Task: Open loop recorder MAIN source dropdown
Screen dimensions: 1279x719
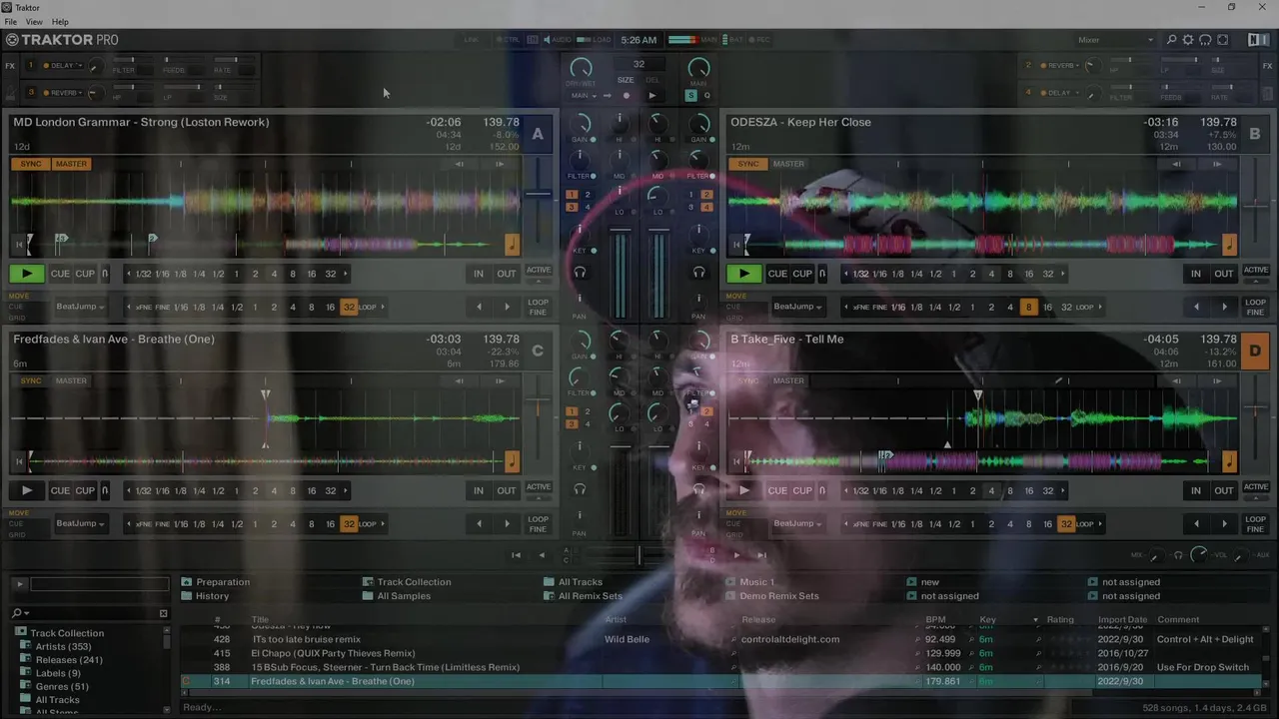Action: click(582, 96)
